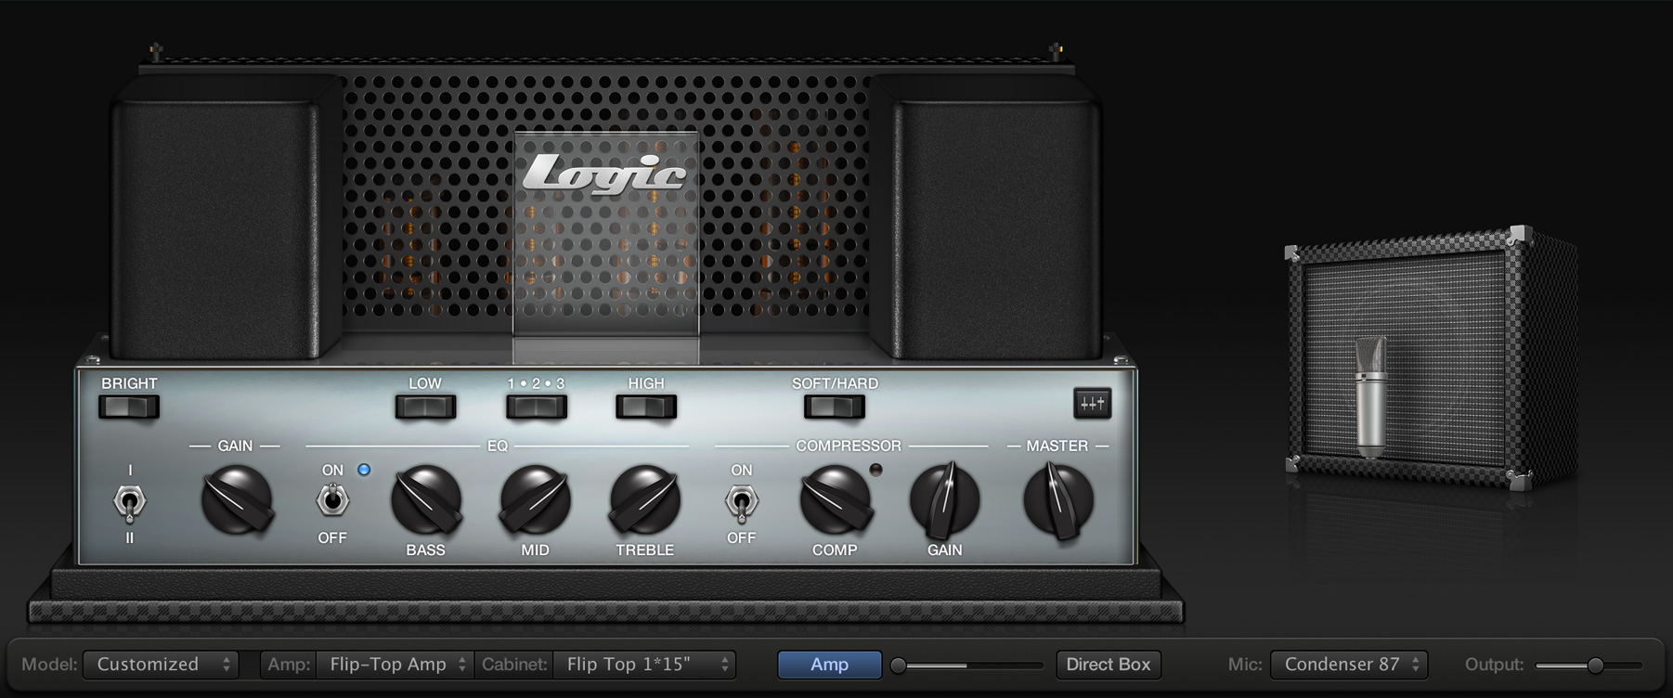The height and width of the screenshot is (698, 1673).
Task: Open the Amp dropdown showing Flip-Top Amp
Action: click(395, 665)
